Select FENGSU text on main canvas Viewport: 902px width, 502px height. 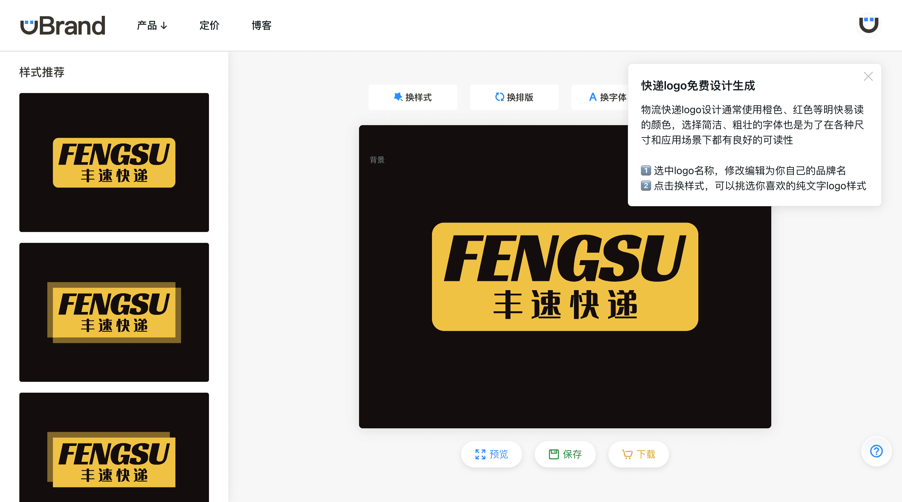pos(565,258)
